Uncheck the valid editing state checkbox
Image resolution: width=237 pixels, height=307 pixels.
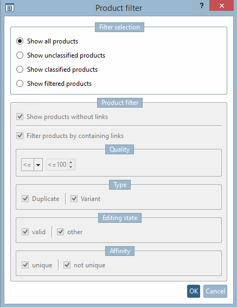click(25, 232)
